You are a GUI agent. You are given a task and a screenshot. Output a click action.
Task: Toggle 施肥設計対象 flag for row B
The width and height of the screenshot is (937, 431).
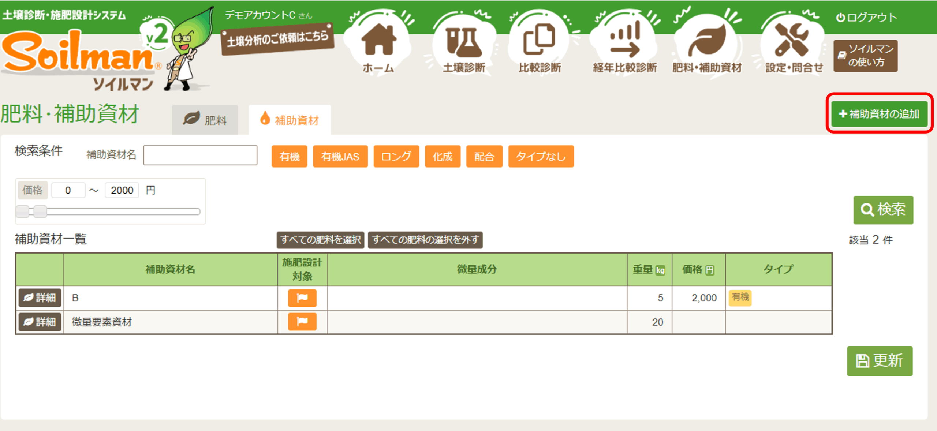(302, 298)
